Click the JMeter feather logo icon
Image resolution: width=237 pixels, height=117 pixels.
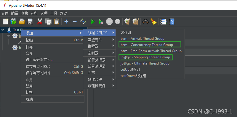pos(5,5)
